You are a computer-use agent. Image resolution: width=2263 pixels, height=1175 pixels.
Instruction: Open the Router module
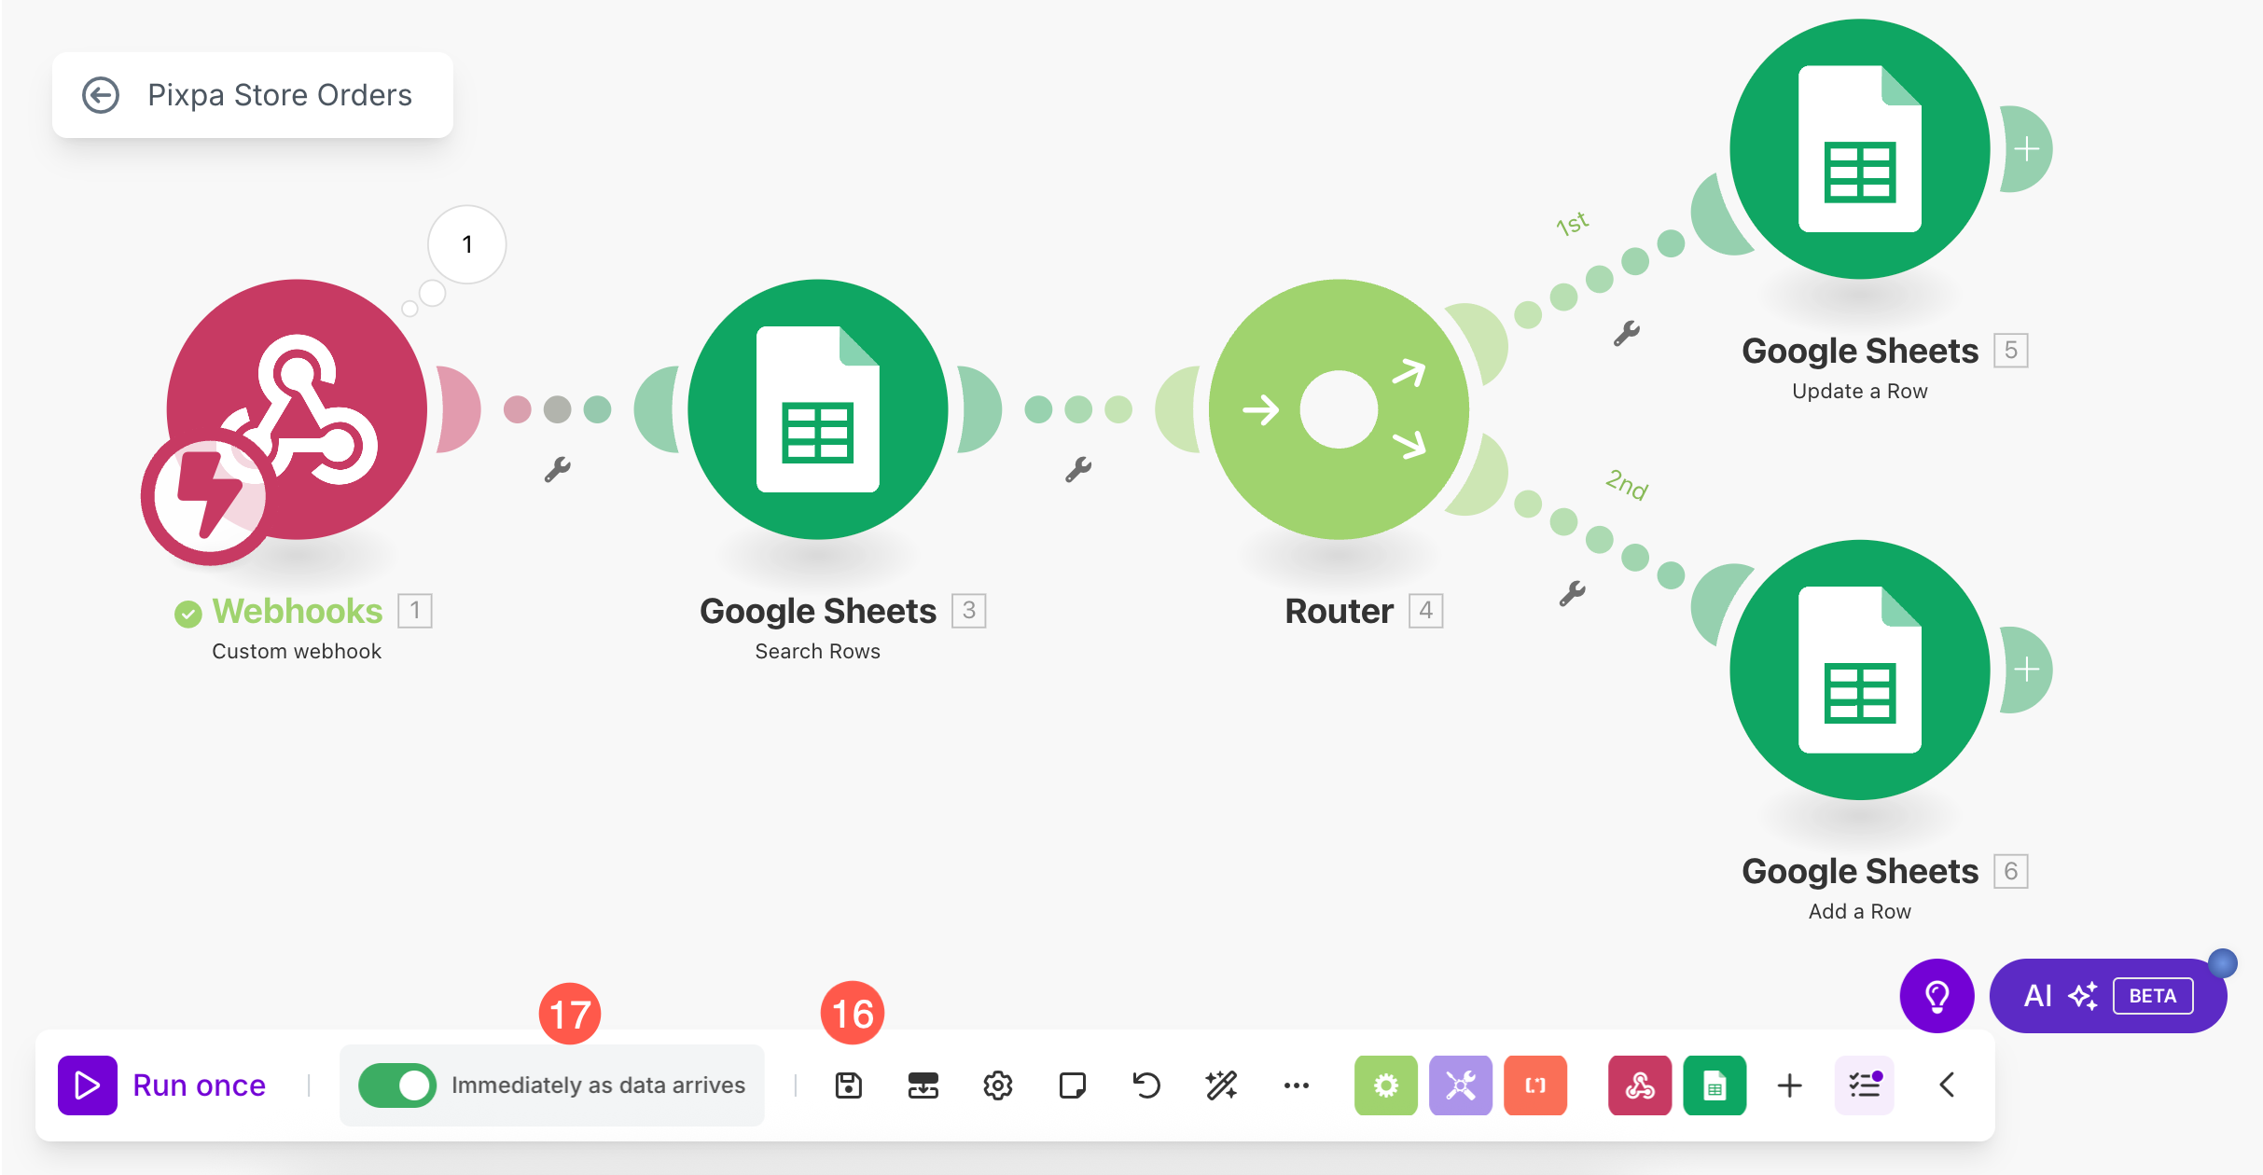[x=1340, y=409]
